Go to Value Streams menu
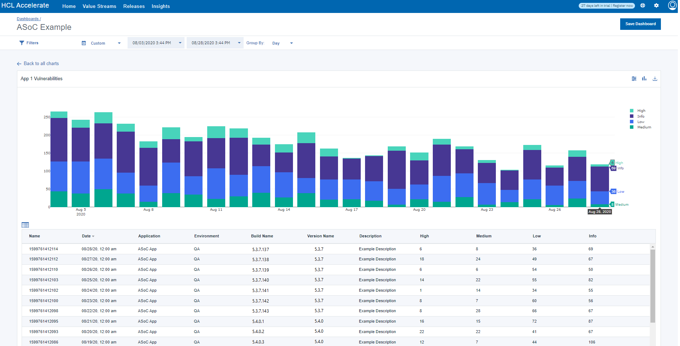Viewport: 680px width, 346px height. click(99, 6)
